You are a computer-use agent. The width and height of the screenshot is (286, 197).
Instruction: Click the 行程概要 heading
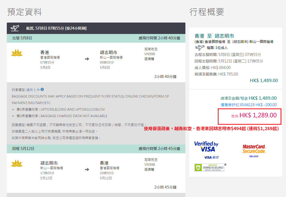[x=207, y=12]
